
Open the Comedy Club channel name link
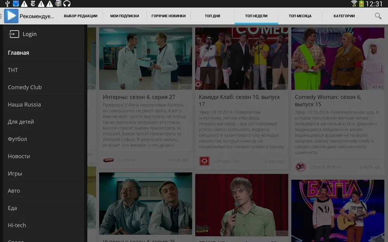[x=227, y=161]
